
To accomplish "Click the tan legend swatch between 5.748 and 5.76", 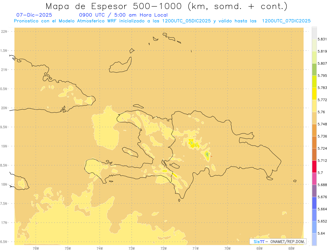I will click(314, 118).
